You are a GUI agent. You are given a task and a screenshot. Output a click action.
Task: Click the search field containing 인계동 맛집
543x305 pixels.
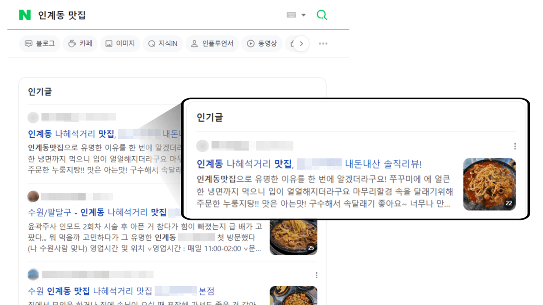[158, 15]
